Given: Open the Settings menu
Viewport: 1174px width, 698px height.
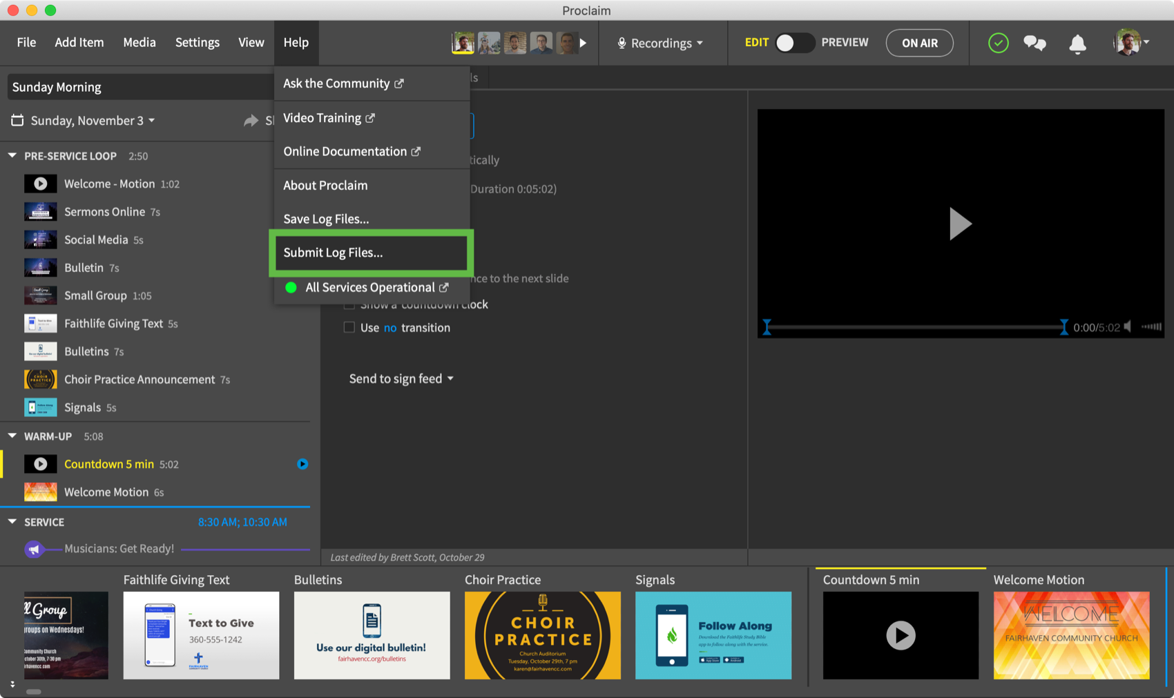Looking at the screenshot, I should click(197, 42).
